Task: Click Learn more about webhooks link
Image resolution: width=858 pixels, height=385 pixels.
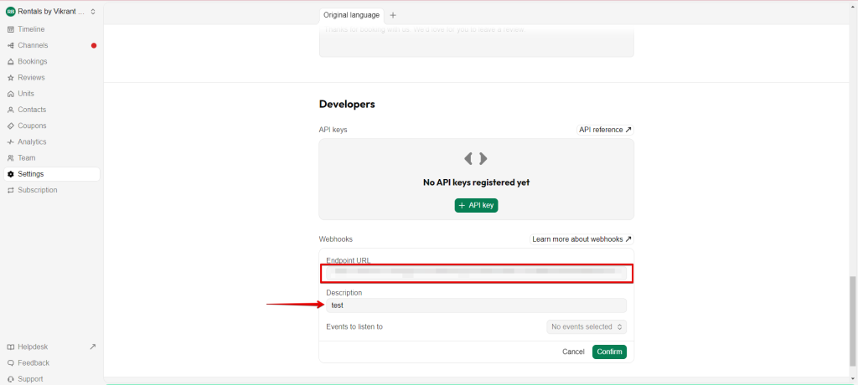Action: 581,239
